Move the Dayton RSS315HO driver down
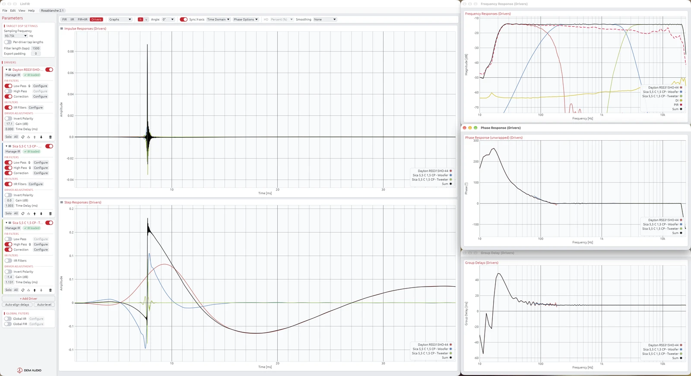 coord(41,137)
